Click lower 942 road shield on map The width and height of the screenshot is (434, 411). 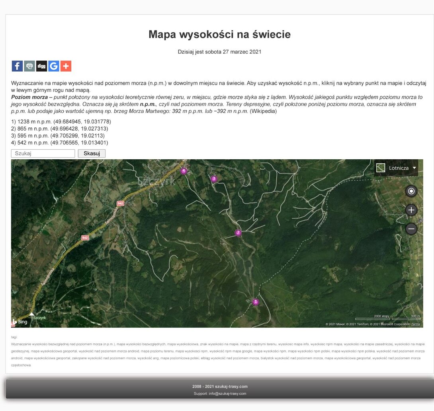pos(85,238)
